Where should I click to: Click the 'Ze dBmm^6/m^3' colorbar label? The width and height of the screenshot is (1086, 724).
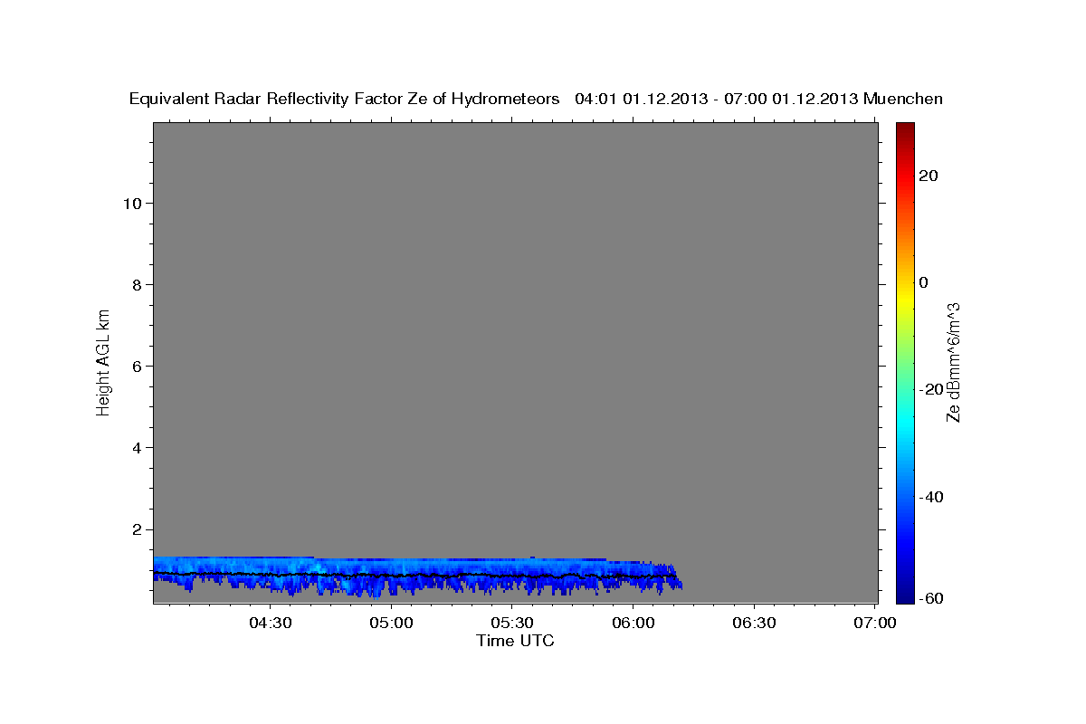coord(953,362)
